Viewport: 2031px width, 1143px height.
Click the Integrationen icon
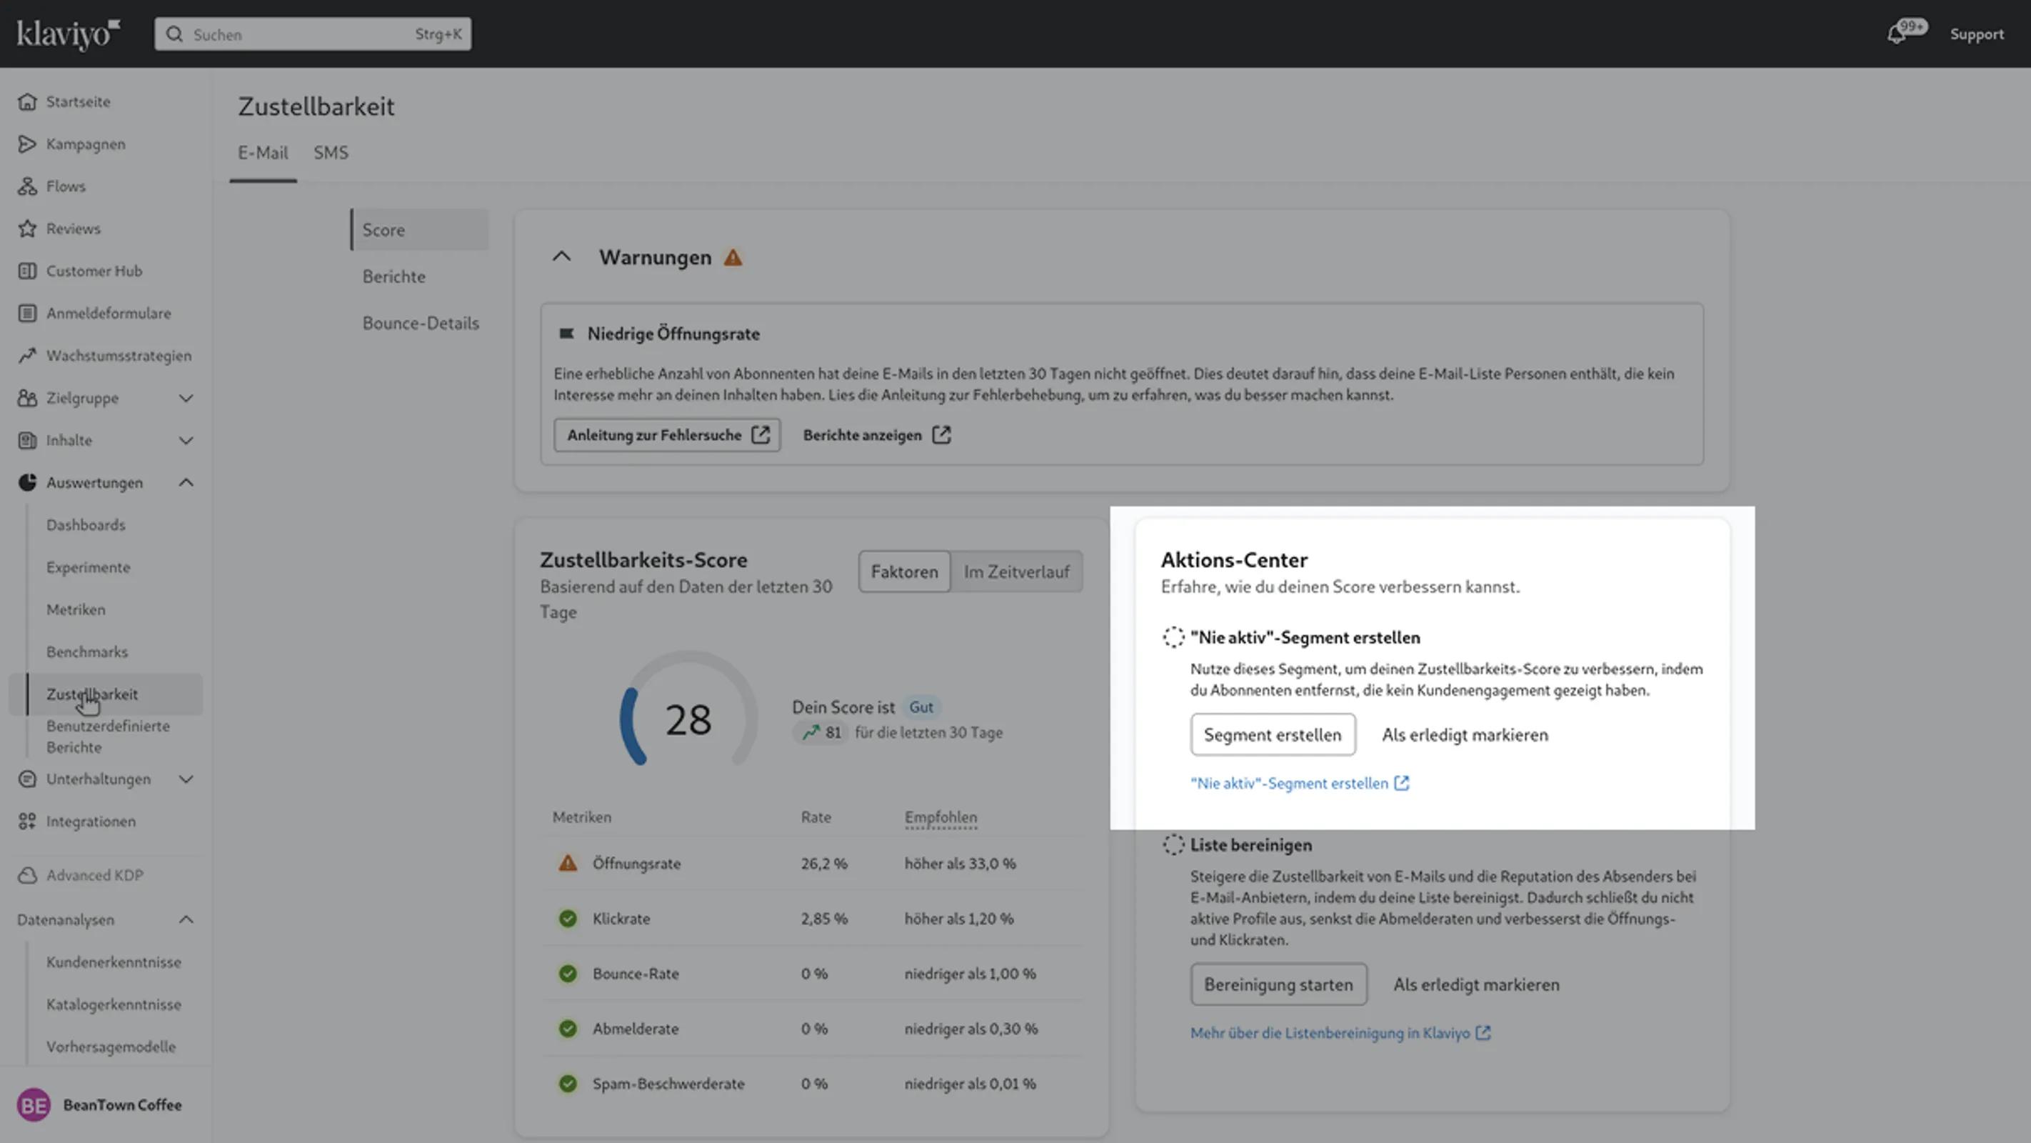pos(28,821)
